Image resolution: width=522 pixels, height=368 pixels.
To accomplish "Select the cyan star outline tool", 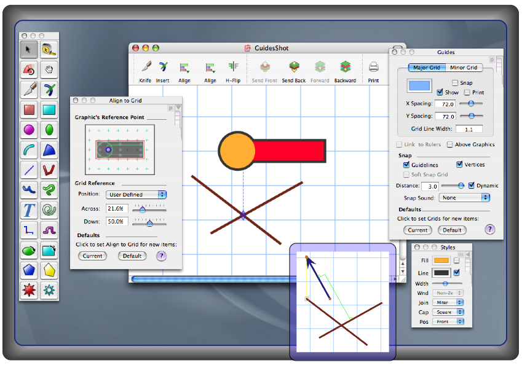I will coord(49,290).
